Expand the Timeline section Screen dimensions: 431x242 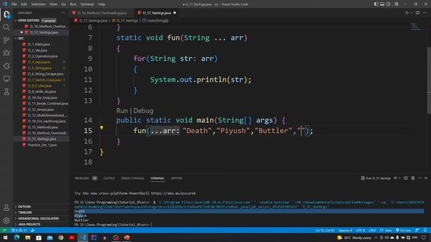(x=25, y=212)
